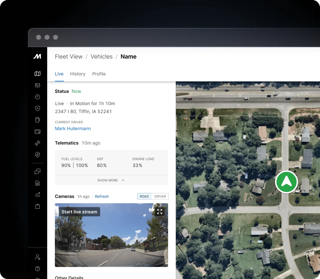320x279 pixels.
Task: Expand telematics with SHOW MORE
Action: pyautogui.click(x=111, y=180)
